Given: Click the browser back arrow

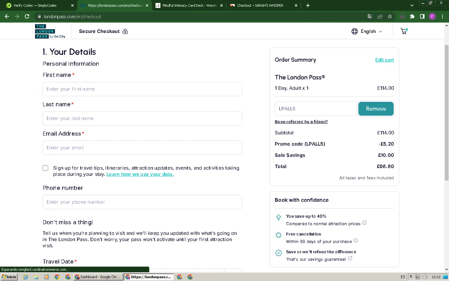Looking at the screenshot, I should pos(7,16).
